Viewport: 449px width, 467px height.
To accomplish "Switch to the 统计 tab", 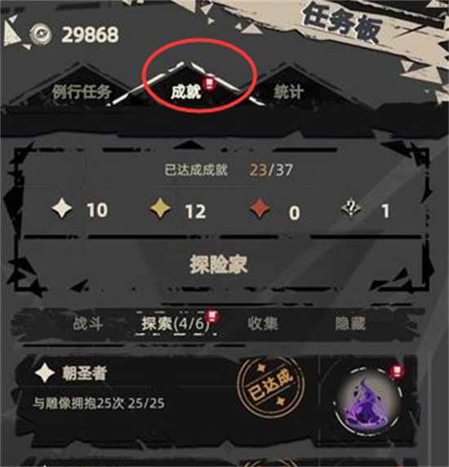I will [x=289, y=91].
